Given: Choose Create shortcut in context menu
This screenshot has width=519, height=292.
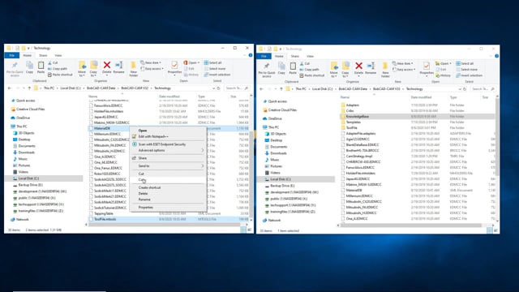Looking at the screenshot, I should click(168, 187).
